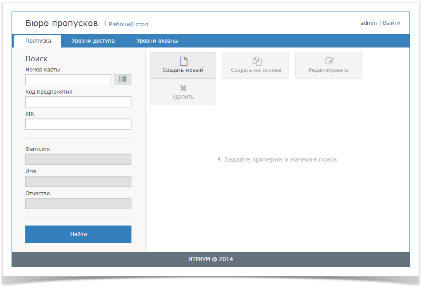The height and width of the screenshot is (289, 425).
Task: Switch to the Пропуска tab
Action: click(x=38, y=41)
